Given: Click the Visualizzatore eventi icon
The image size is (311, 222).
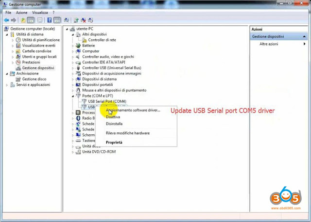Looking at the screenshot, I should (x=18, y=46).
